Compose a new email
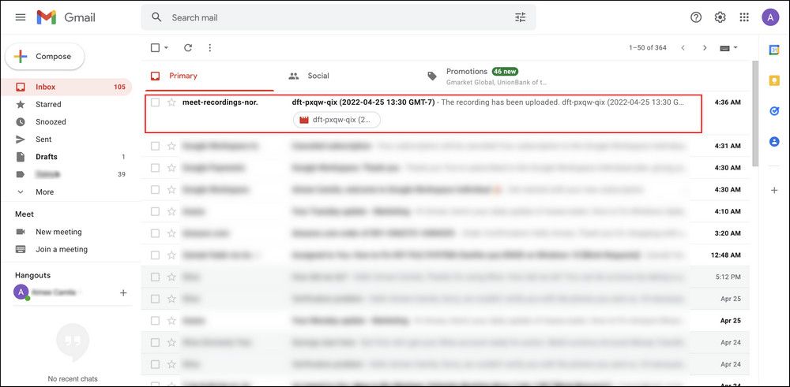Viewport: 790px width, 387px height. pyautogui.click(x=45, y=56)
